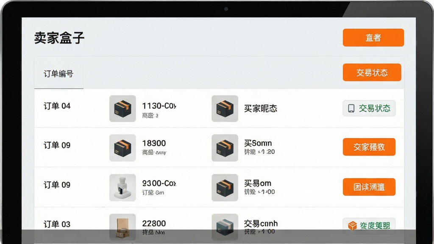Click the orange button beside 卖家盒子

tap(373, 38)
